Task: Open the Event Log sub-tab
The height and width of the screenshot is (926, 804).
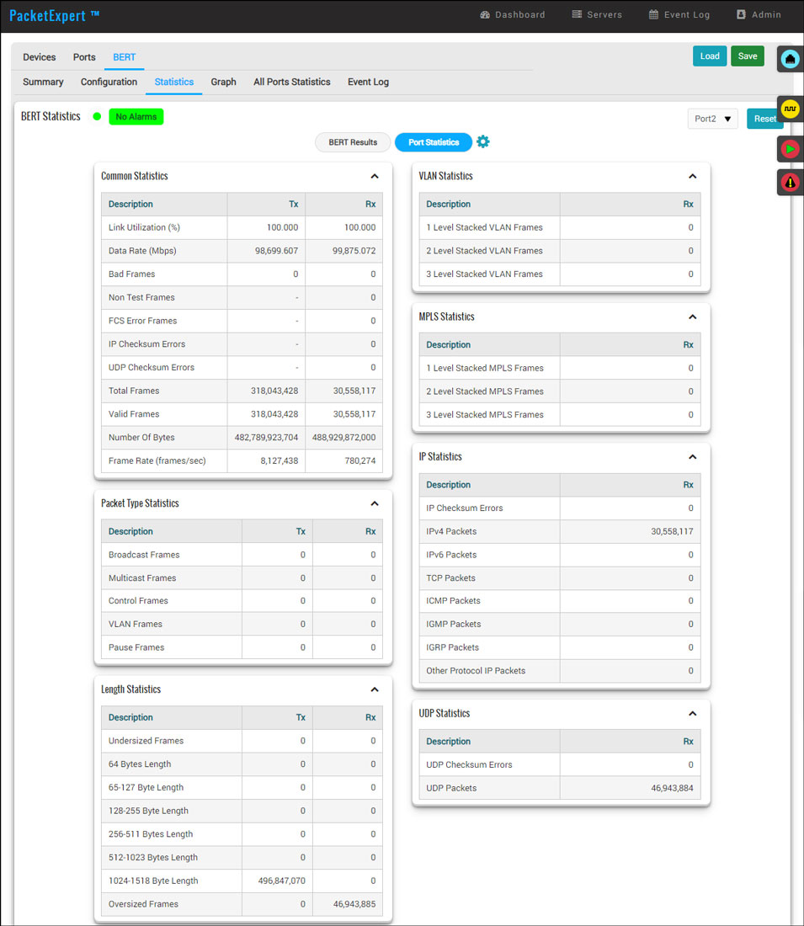Action: pyautogui.click(x=368, y=82)
